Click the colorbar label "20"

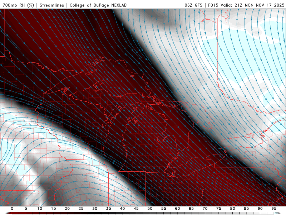click(x=67, y=209)
